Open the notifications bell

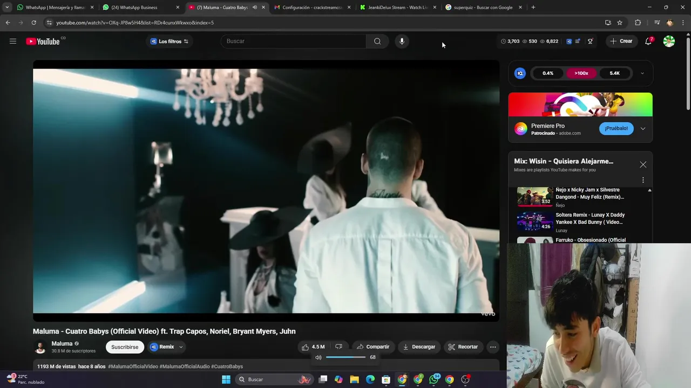point(649,41)
